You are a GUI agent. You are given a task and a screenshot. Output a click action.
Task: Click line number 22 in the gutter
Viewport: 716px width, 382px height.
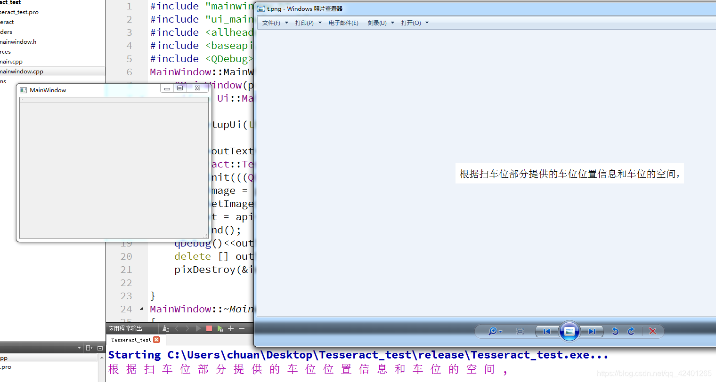click(x=126, y=283)
